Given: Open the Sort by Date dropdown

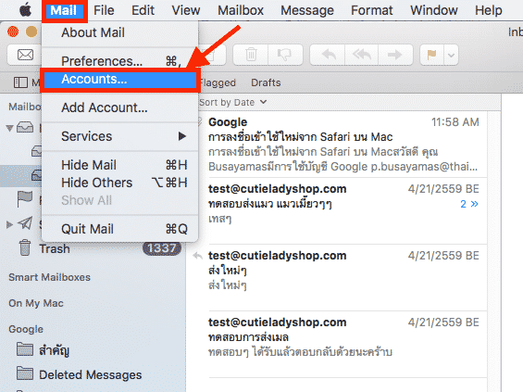Looking at the screenshot, I should (233, 102).
